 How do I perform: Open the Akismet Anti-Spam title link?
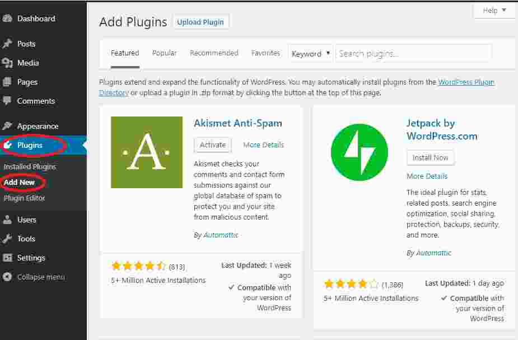[238, 123]
